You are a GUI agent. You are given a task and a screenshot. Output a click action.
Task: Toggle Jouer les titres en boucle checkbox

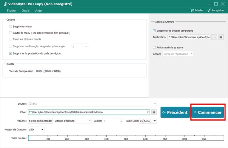click(x=11, y=39)
